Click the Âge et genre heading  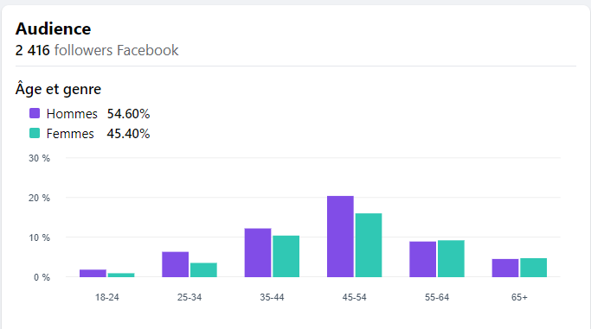point(59,90)
